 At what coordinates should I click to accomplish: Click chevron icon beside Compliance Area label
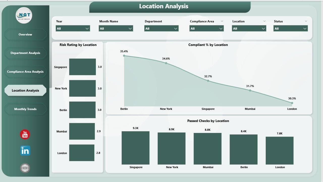pos(222,21)
